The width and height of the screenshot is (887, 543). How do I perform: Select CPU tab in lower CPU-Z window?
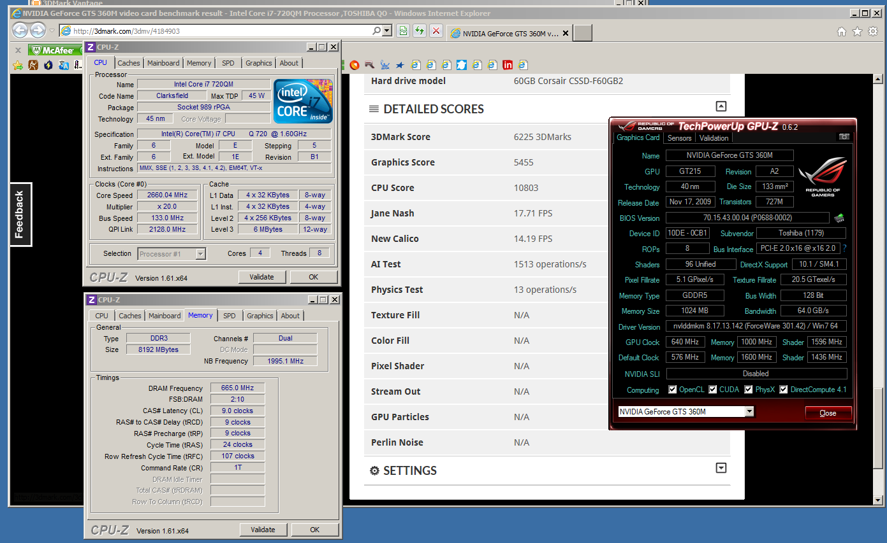click(x=101, y=316)
